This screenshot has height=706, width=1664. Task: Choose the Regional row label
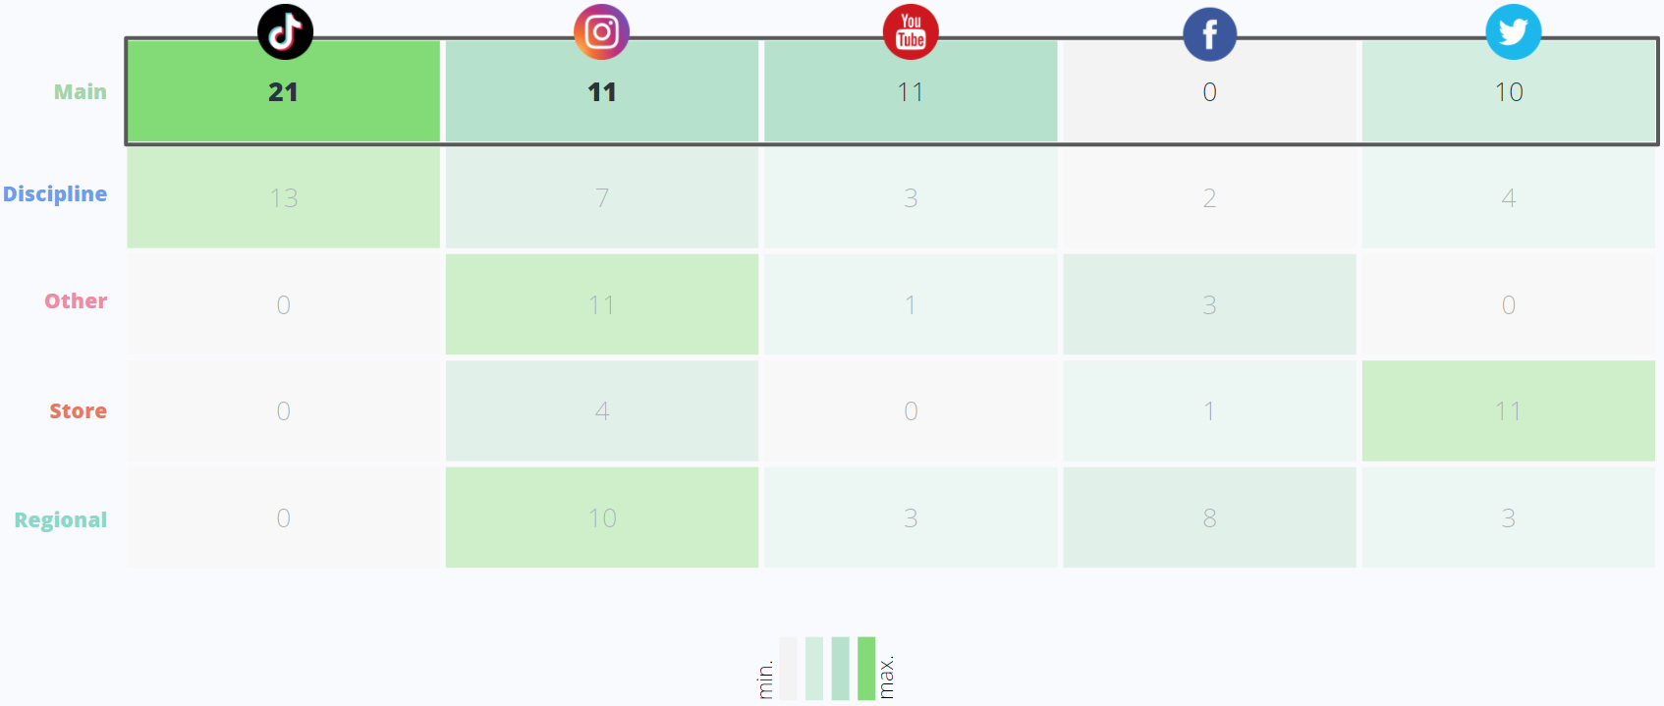[x=61, y=520]
